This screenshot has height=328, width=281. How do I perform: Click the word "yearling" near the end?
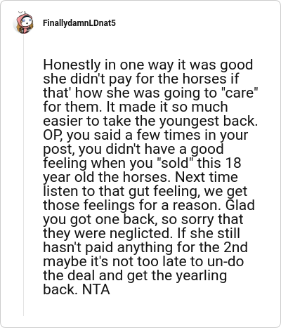(201, 276)
